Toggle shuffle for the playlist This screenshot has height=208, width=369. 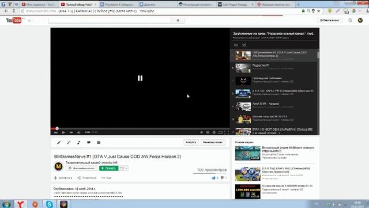click(244, 45)
